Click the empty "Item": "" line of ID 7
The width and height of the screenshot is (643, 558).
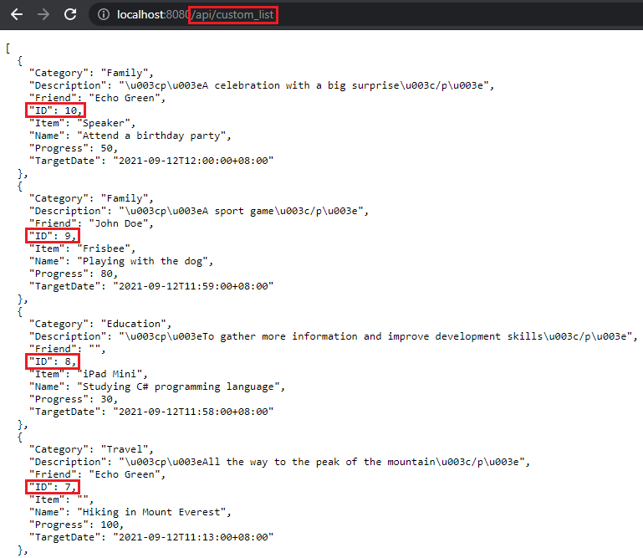pyautogui.click(x=61, y=499)
